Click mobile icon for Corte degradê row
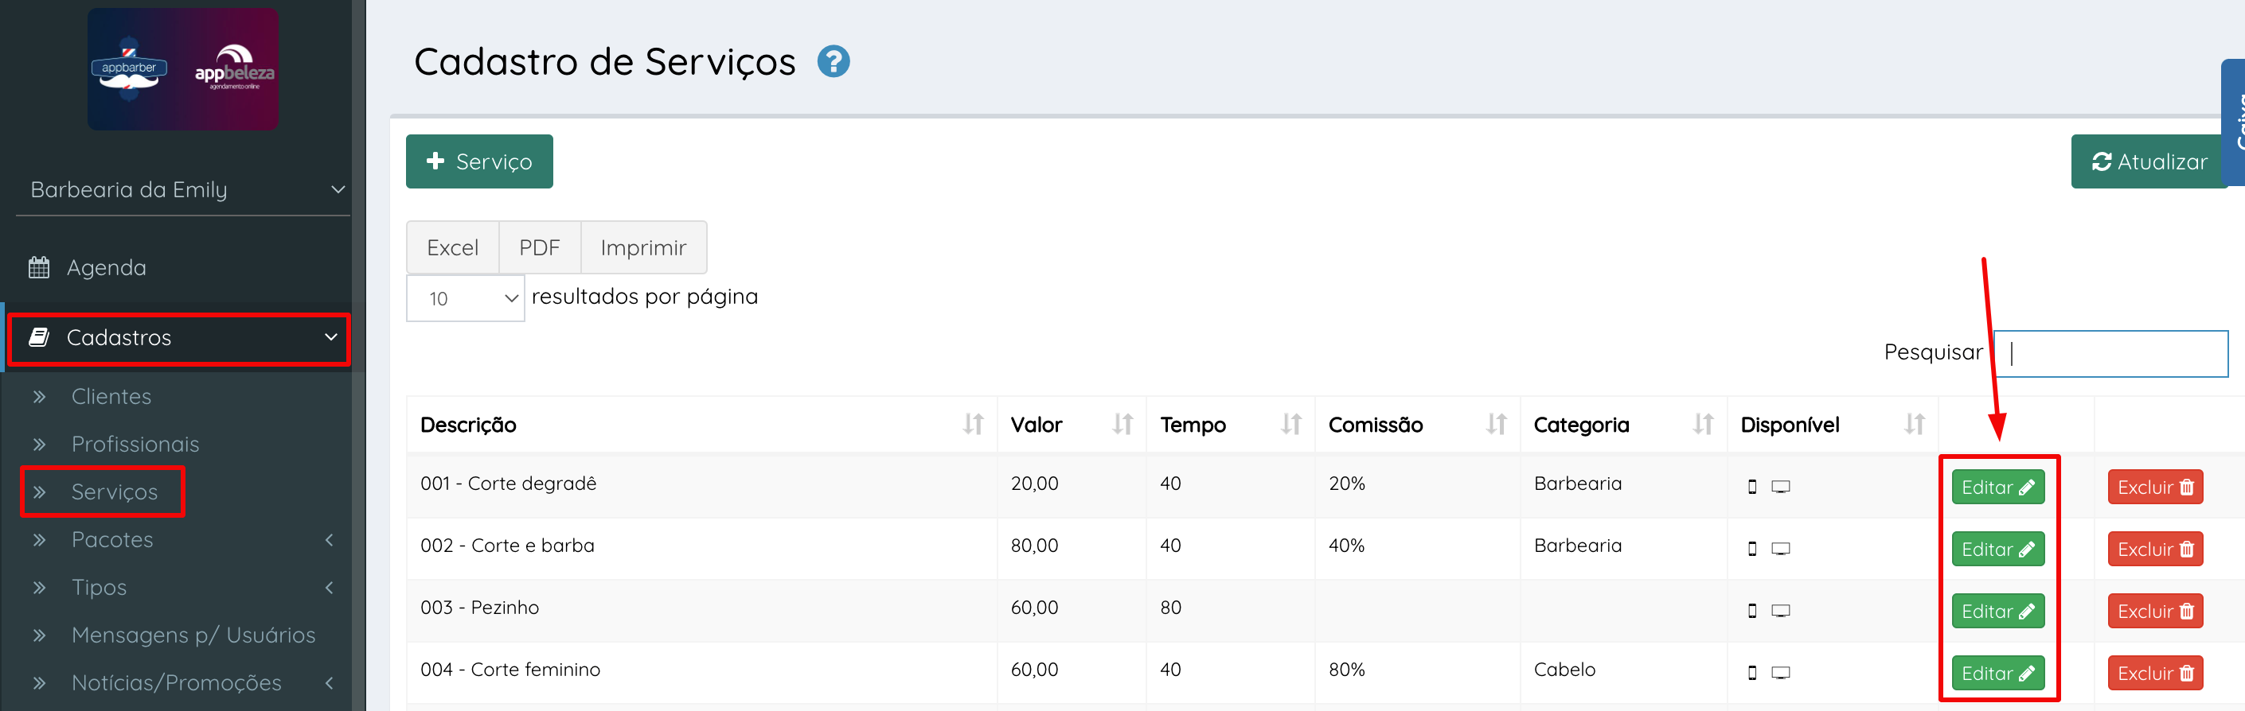The width and height of the screenshot is (2245, 711). tap(1751, 487)
